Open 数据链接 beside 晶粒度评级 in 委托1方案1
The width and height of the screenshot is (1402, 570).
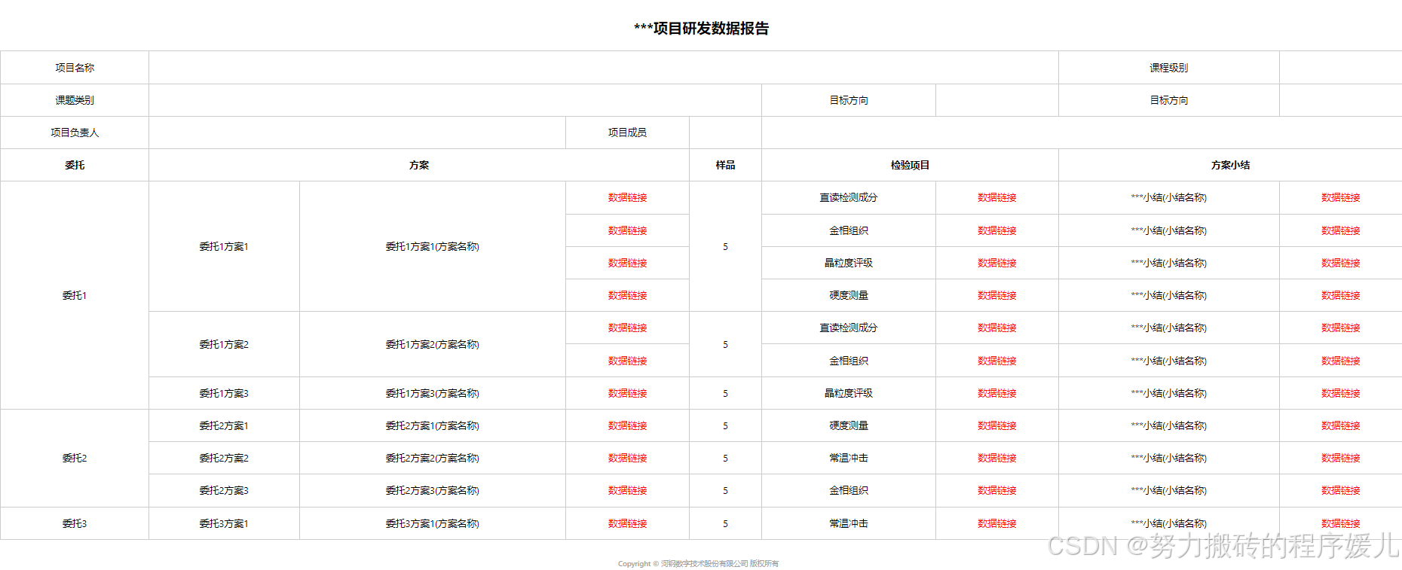996,263
